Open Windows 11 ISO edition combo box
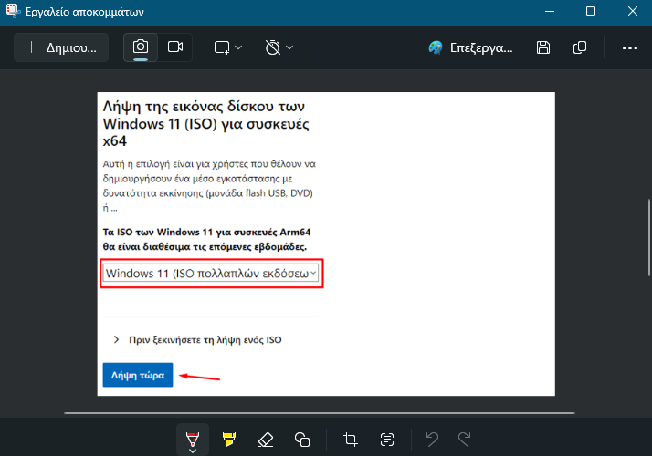This screenshot has height=456, width=652. tap(211, 274)
